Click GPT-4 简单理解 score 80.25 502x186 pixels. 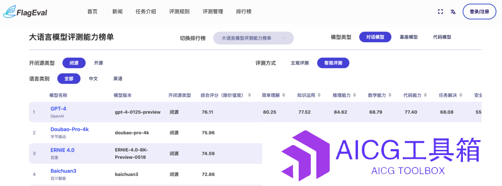[x=269, y=112]
